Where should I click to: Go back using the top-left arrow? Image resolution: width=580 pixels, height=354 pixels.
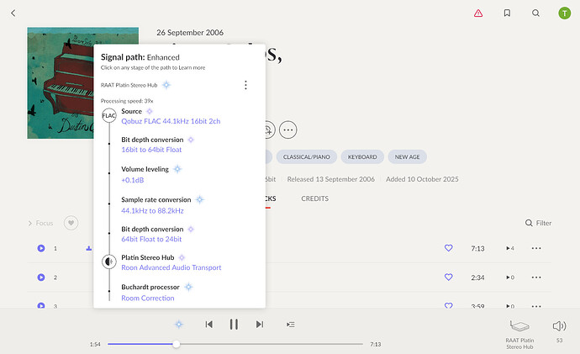point(13,13)
